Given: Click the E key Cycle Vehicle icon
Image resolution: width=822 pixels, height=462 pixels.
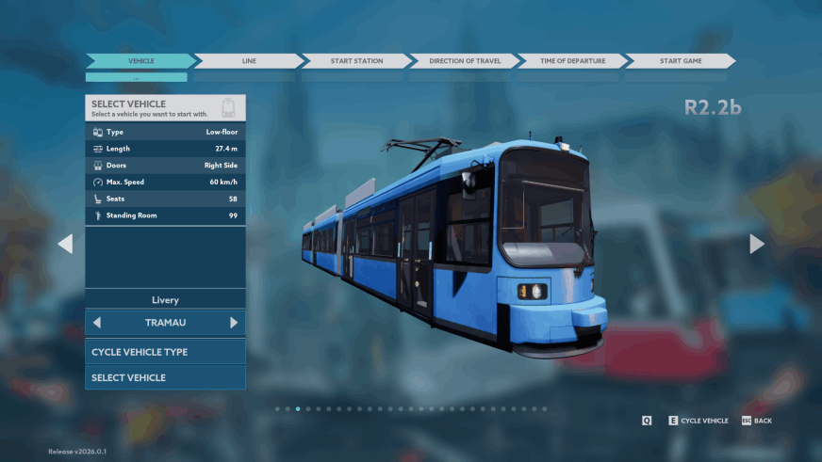Looking at the screenshot, I should pos(673,421).
